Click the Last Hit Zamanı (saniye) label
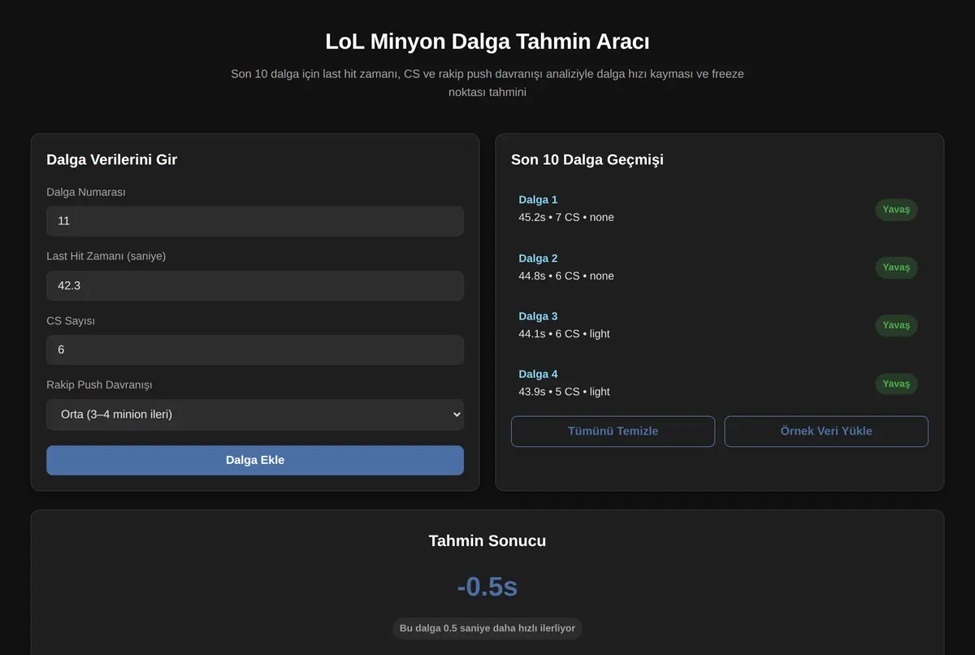This screenshot has width=975, height=655. click(106, 257)
